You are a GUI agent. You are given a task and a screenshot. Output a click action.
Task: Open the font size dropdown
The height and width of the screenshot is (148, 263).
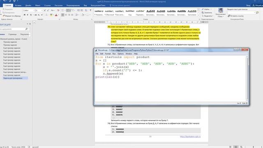[x=42, y=10]
